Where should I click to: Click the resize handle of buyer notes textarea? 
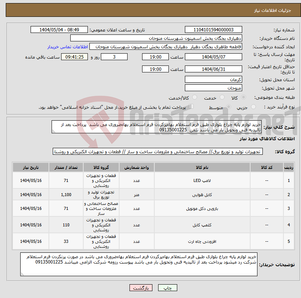[22, 274]
